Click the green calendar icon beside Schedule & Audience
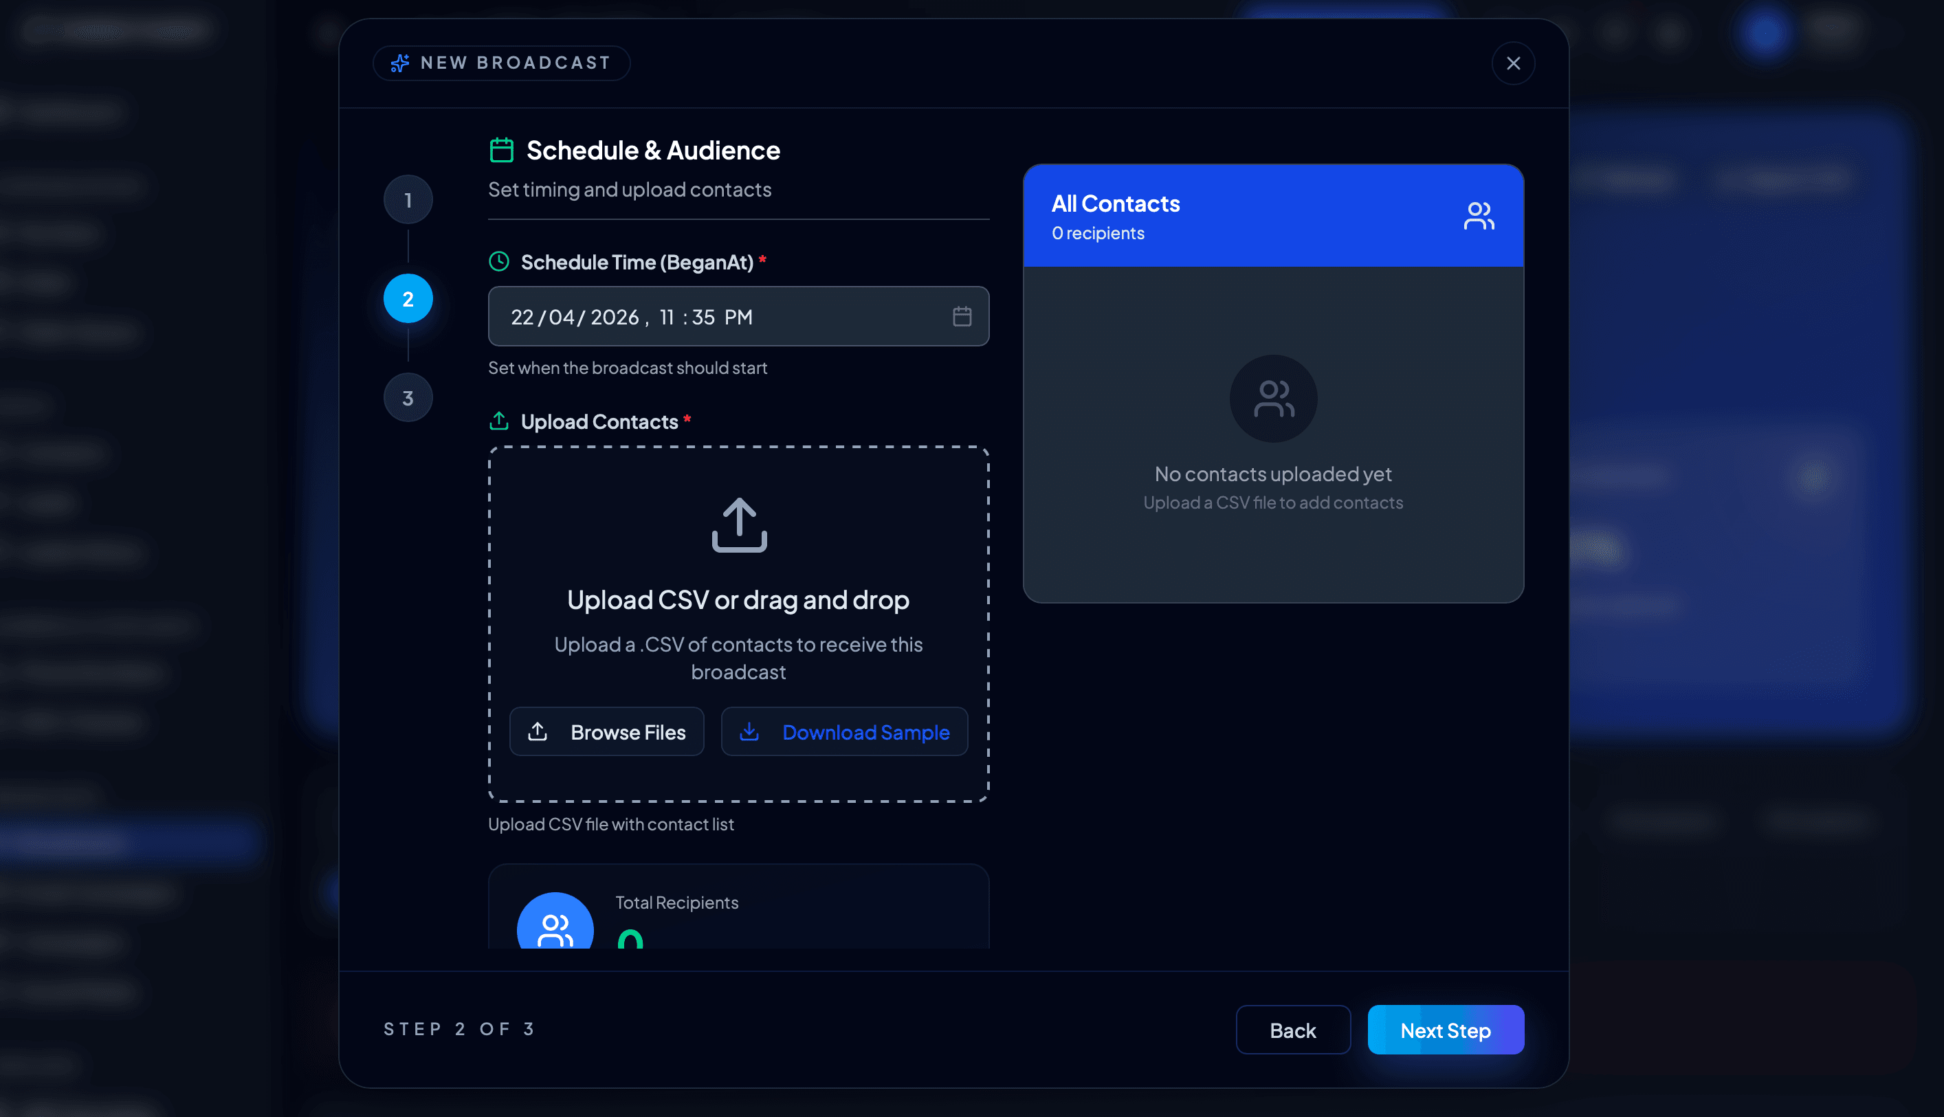 pyautogui.click(x=502, y=150)
